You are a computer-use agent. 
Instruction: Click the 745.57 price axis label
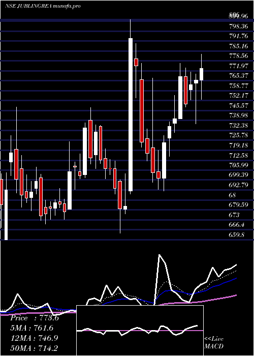[238, 105]
